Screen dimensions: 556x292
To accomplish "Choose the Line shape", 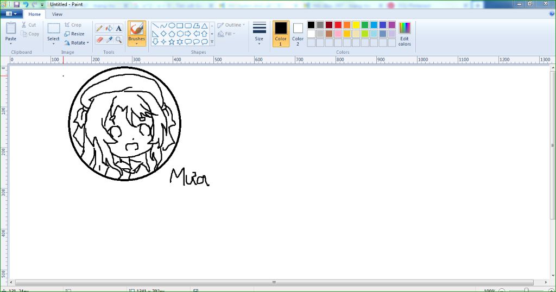I will coord(155,26).
